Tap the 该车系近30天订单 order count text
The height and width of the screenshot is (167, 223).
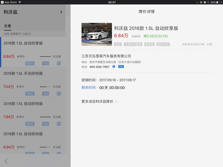[197, 44]
